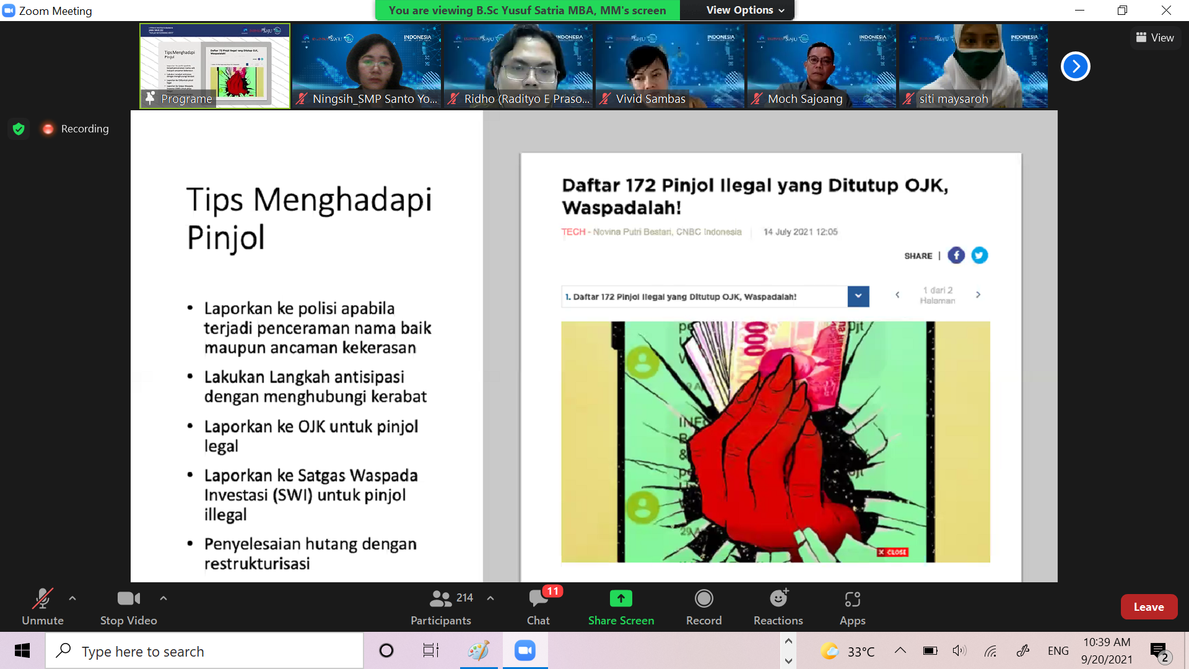Select Moch Sajoang video thumbnail
The height and width of the screenshot is (669, 1189).
pos(822,66)
